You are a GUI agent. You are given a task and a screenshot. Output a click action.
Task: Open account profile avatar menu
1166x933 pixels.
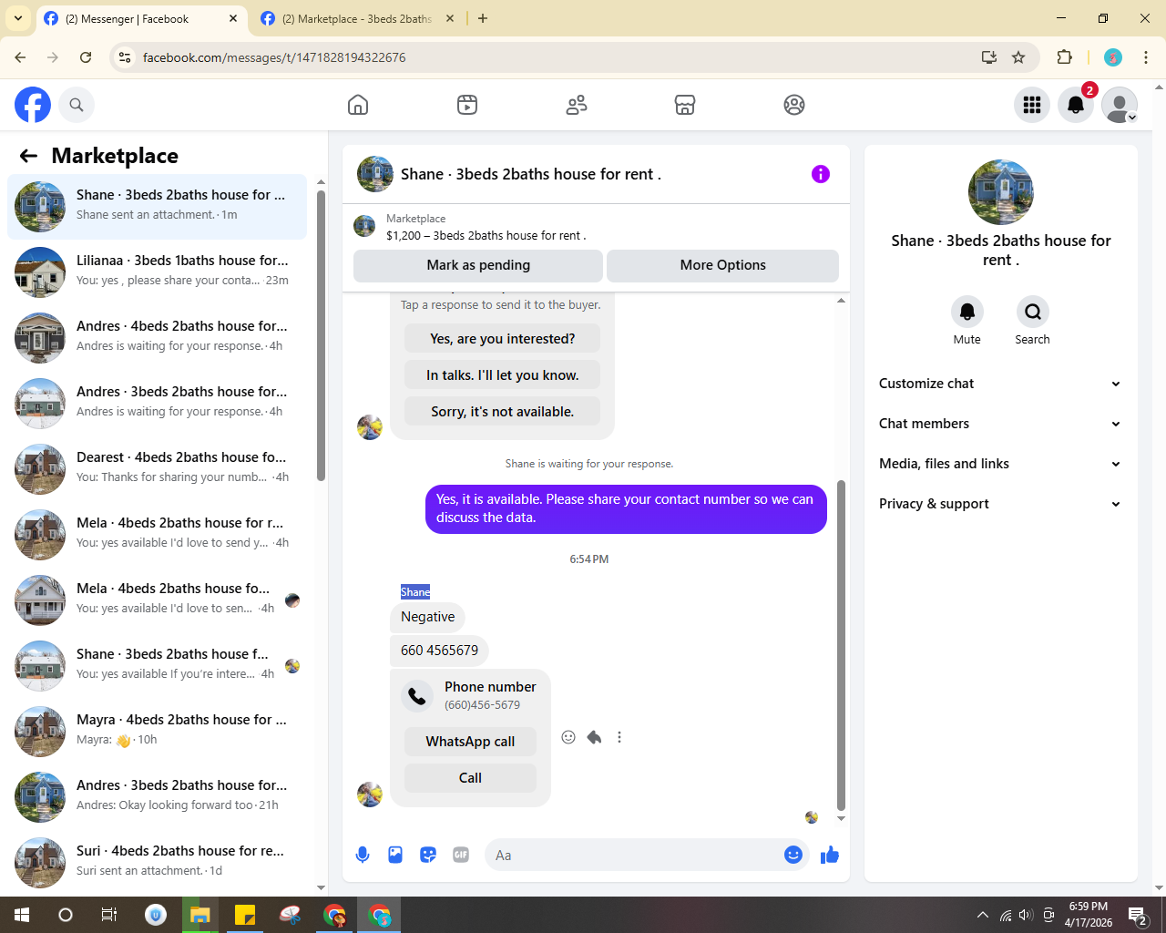1120,105
